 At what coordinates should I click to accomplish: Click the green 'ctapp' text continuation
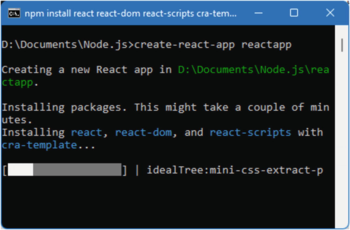click(x=18, y=83)
